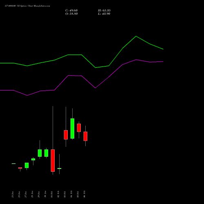
Task: Click the green candle on 29 Jan
Action: tap(40, 153)
